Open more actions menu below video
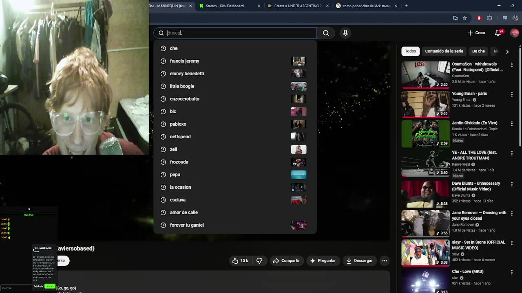522x293 pixels. point(384,260)
